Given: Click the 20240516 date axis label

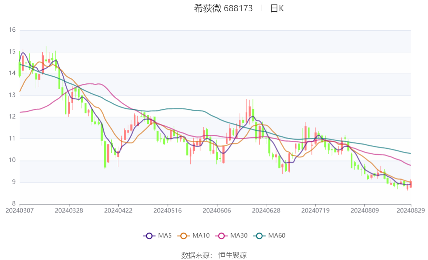Looking at the screenshot, I should [168, 211].
